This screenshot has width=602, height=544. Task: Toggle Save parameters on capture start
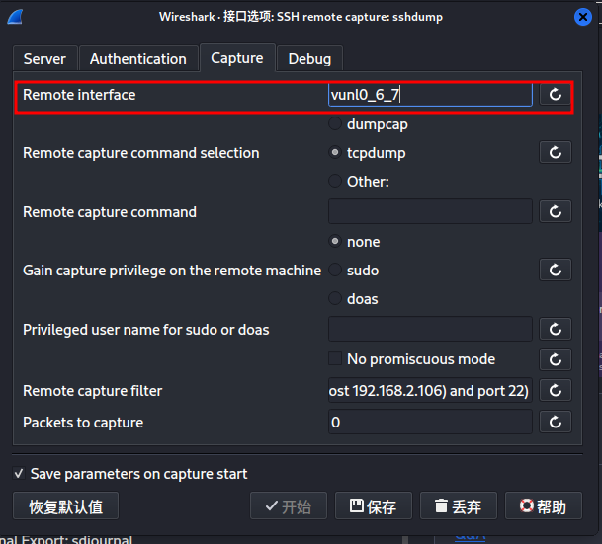tap(19, 474)
